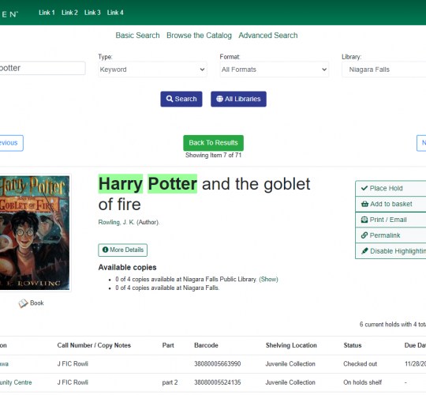
Task: Click the Book format icon under cover
Action: [x=23, y=303]
